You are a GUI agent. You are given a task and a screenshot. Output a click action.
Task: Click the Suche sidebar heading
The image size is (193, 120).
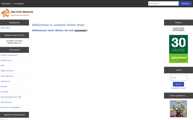(179, 70)
